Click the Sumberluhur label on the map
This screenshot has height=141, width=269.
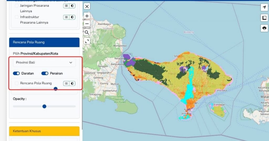click(110, 91)
